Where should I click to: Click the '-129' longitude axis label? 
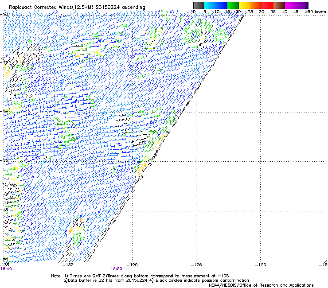[132, 265]
